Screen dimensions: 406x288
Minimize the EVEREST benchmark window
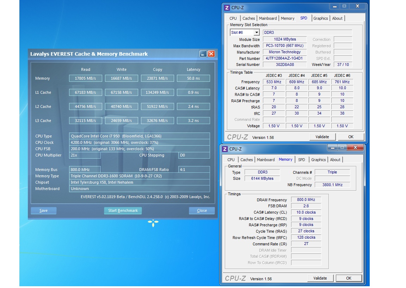[203, 54]
